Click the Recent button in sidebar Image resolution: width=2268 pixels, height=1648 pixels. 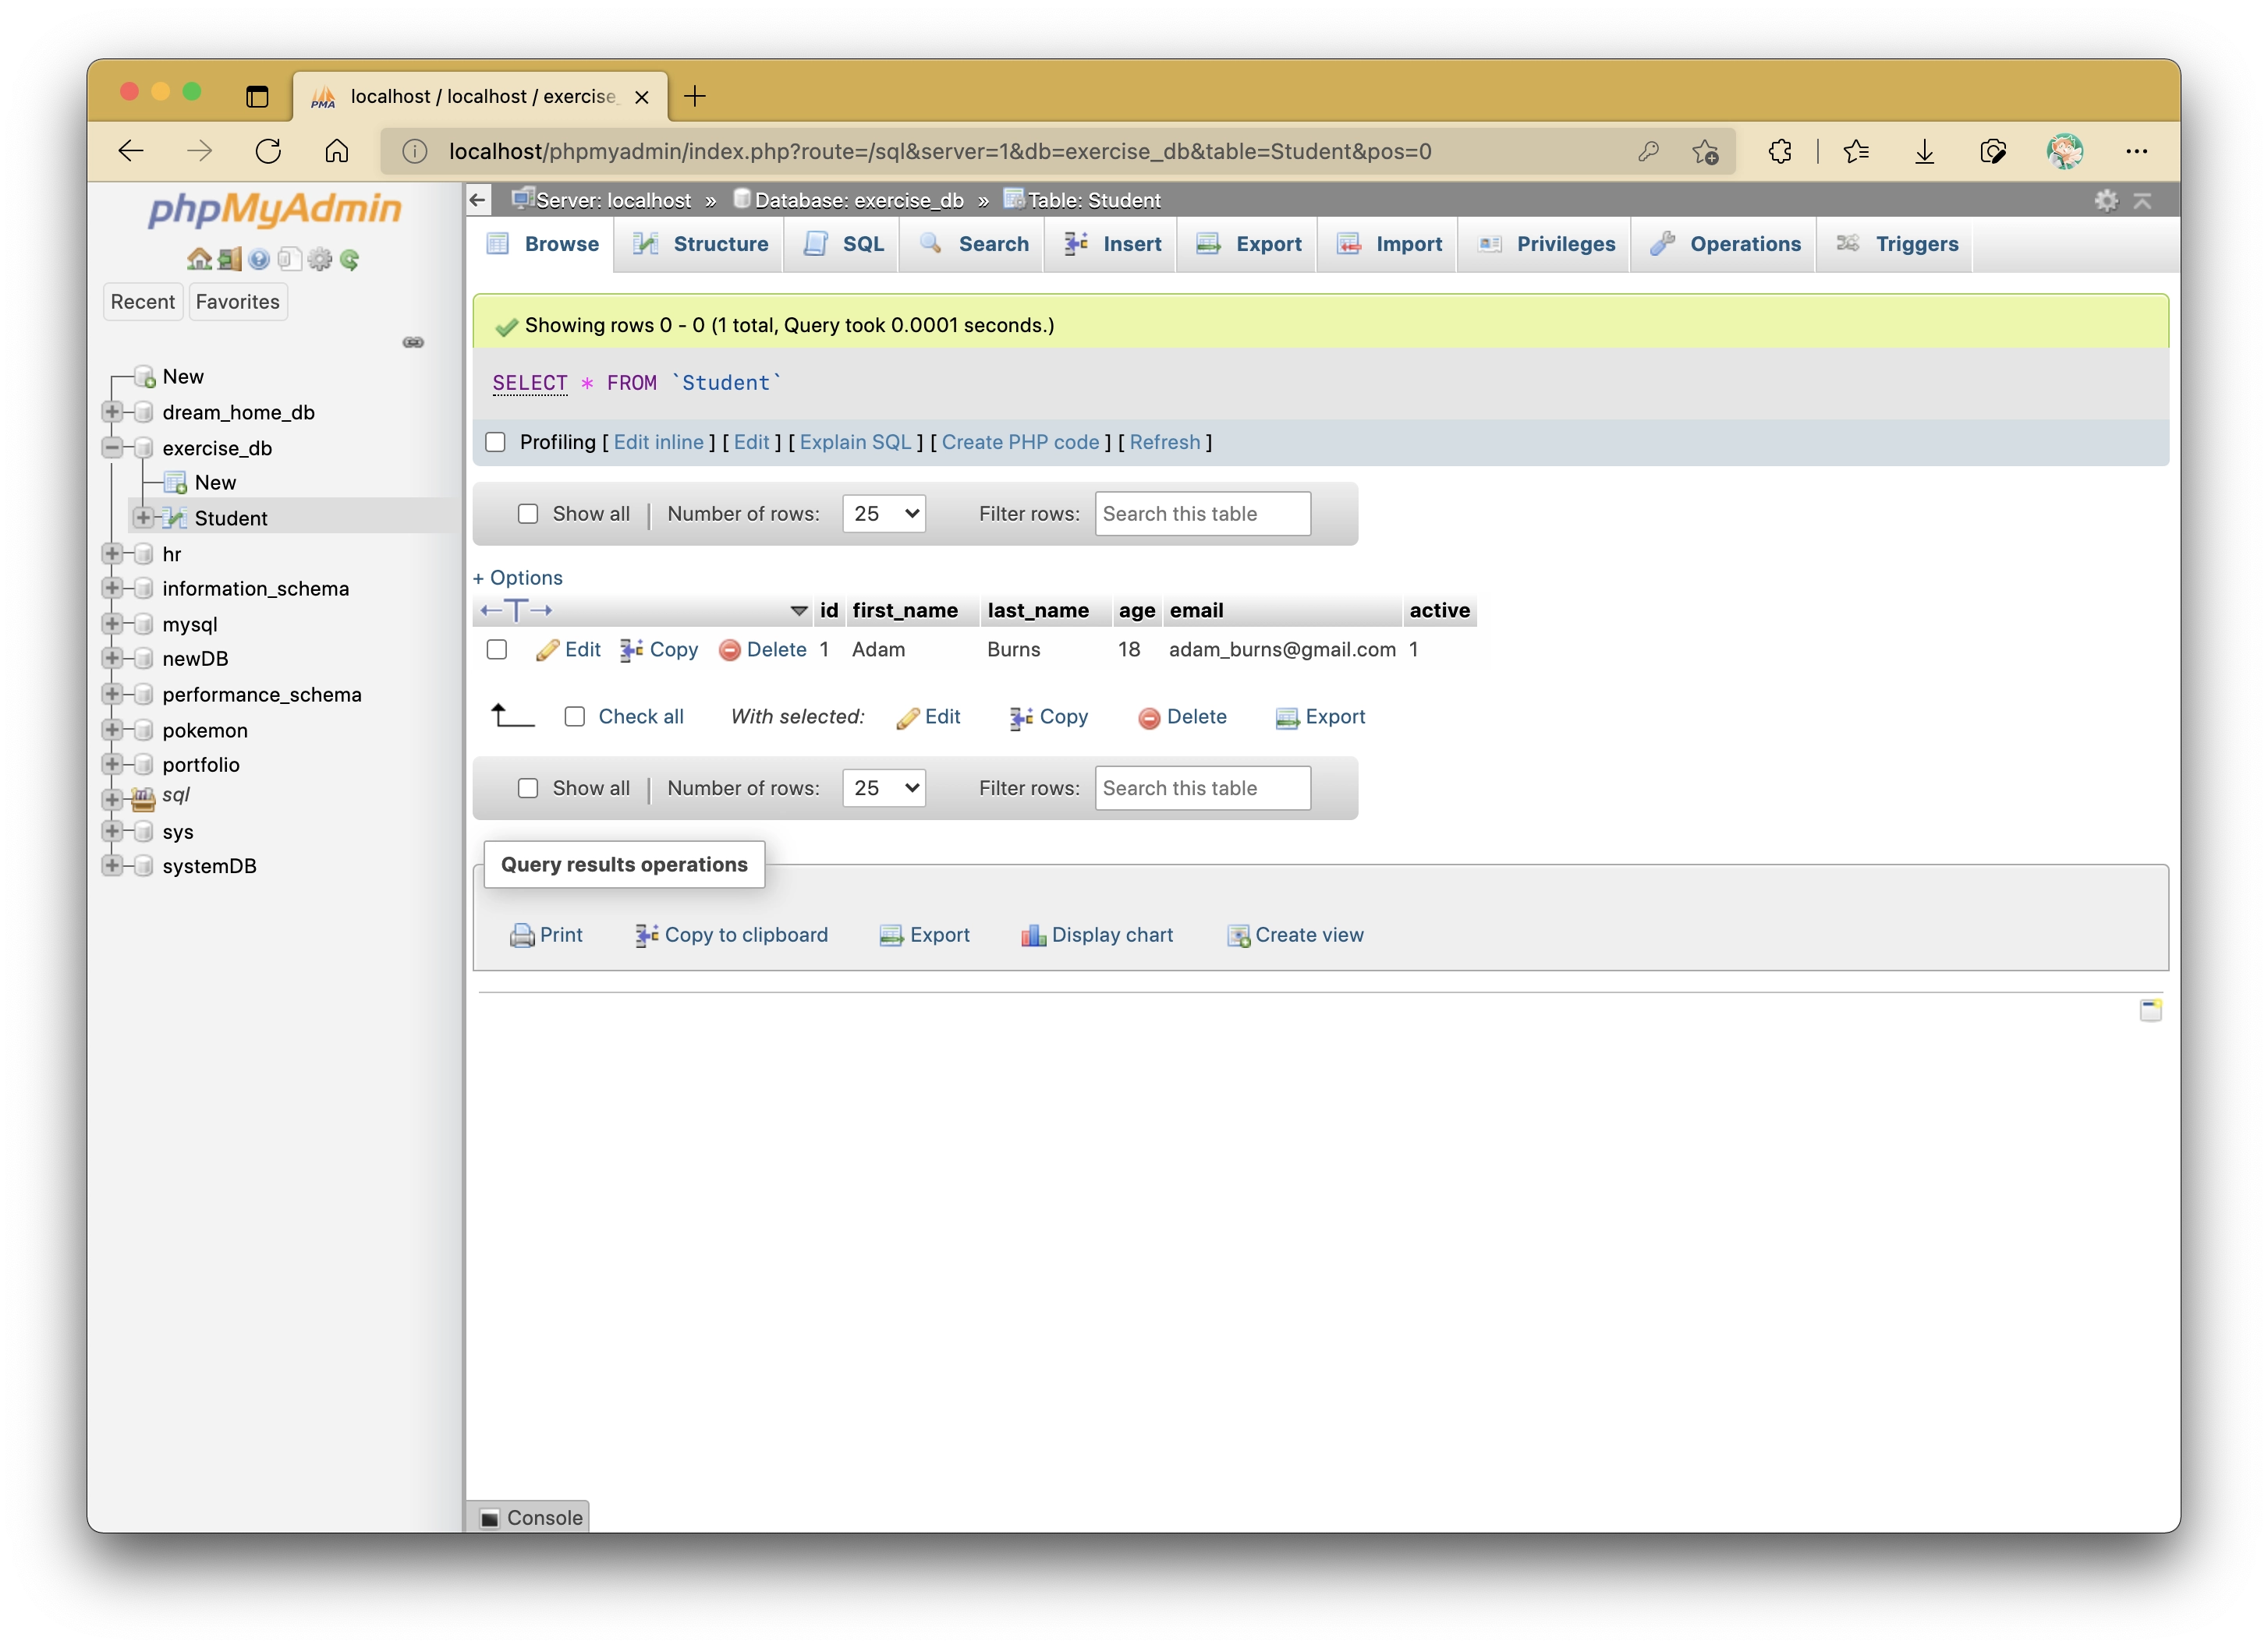click(143, 302)
